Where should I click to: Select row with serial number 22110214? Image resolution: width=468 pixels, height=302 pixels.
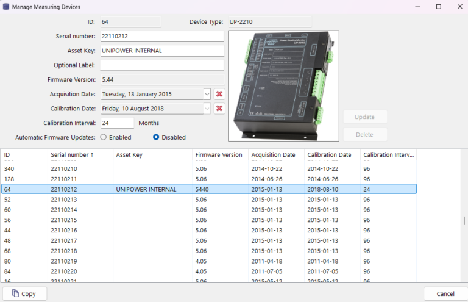click(x=209, y=210)
